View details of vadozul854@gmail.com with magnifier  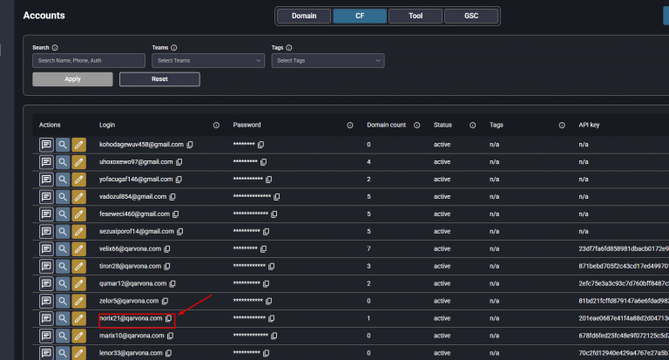pos(63,197)
